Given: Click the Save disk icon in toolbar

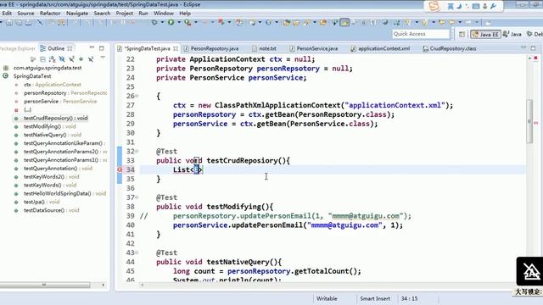Looking at the screenshot, I should [9, 23].
